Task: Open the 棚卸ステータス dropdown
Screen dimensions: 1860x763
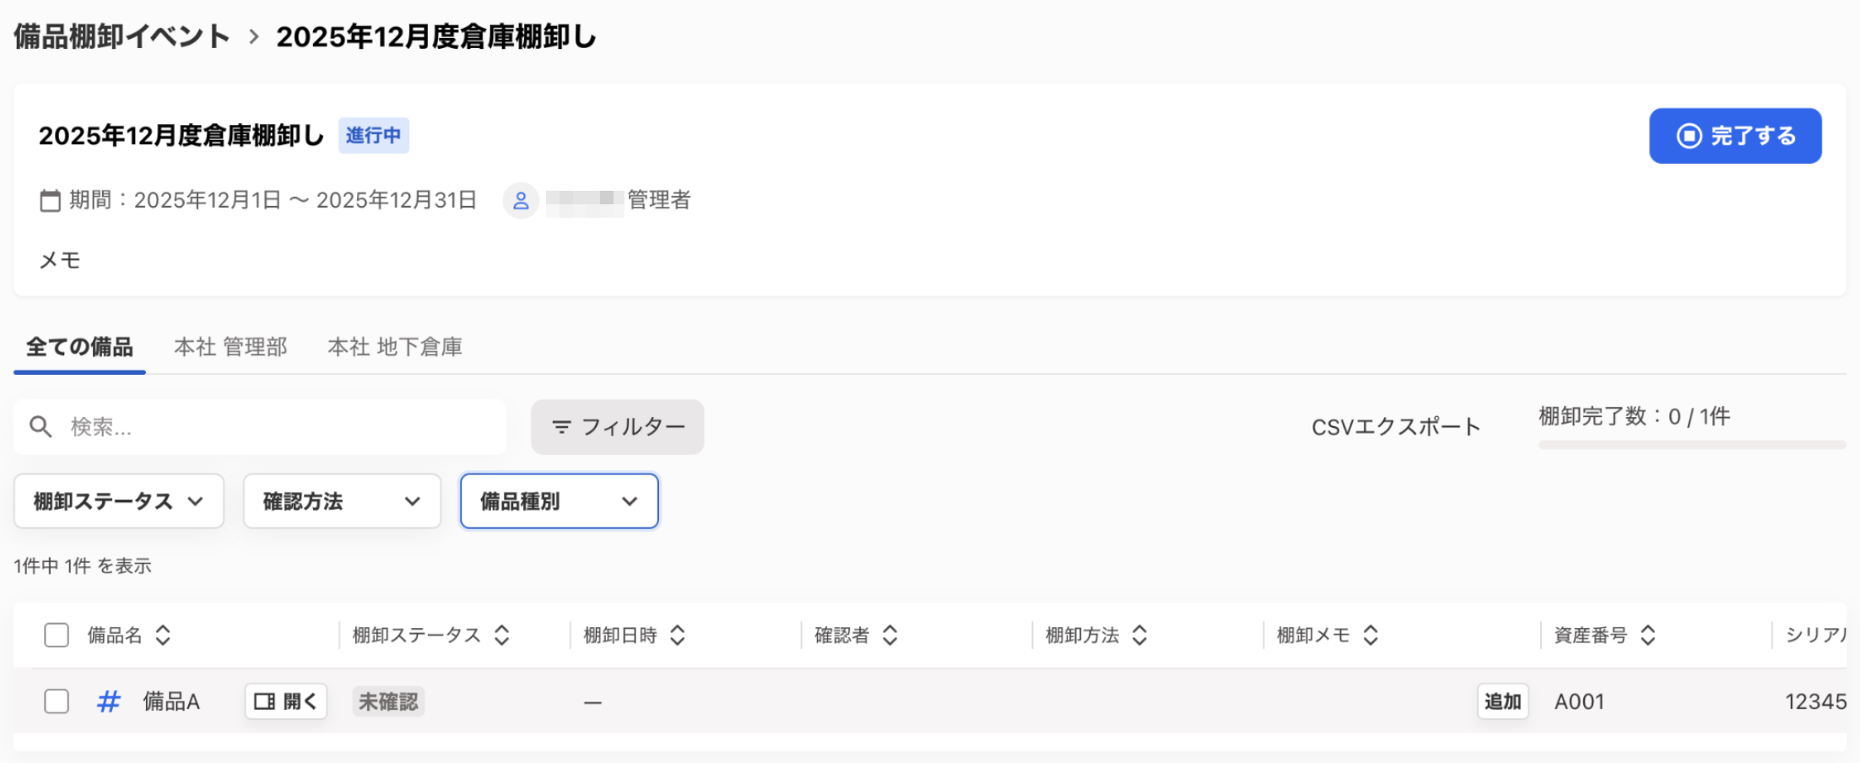Action: [118, 501]
